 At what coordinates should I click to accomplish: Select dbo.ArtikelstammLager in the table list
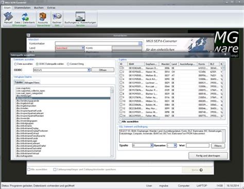[27, 141]
